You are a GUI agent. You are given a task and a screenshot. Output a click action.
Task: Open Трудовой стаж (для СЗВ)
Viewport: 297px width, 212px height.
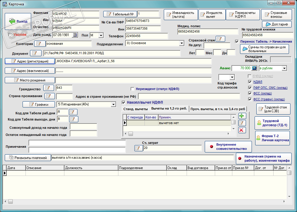tap(273, 109)
